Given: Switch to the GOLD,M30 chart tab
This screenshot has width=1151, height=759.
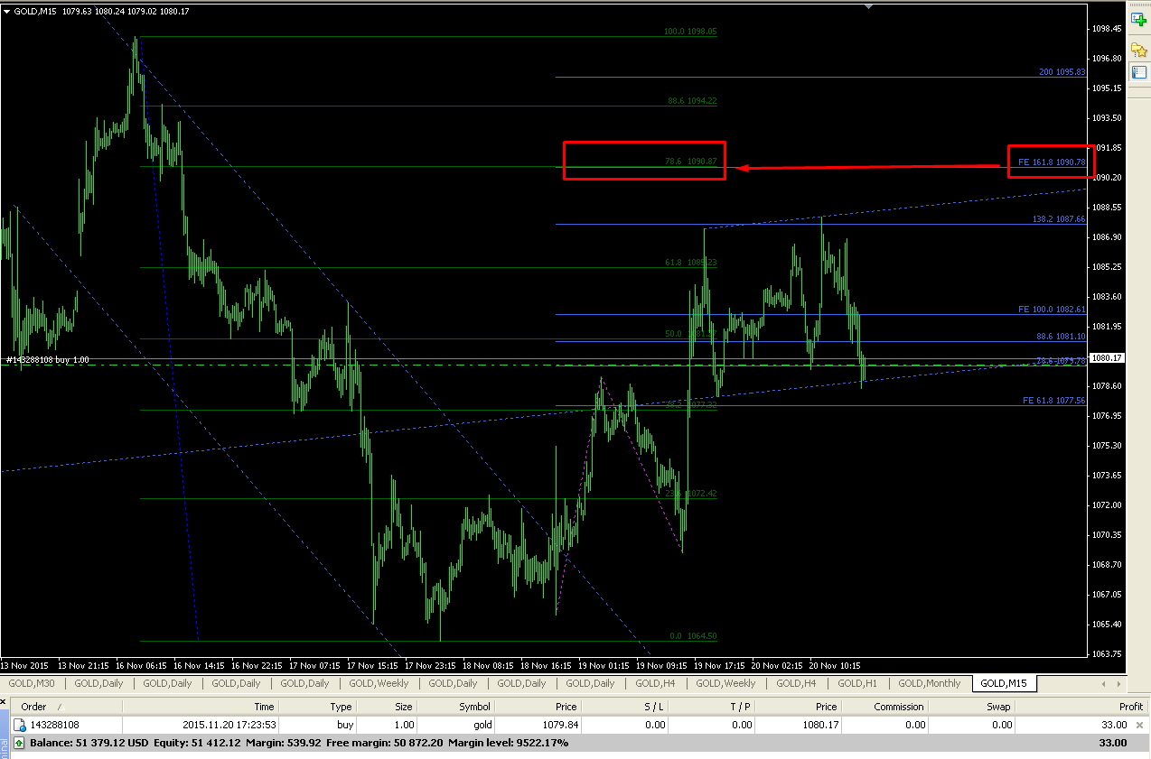Looking at the screenshot, I should coord(33,683).
